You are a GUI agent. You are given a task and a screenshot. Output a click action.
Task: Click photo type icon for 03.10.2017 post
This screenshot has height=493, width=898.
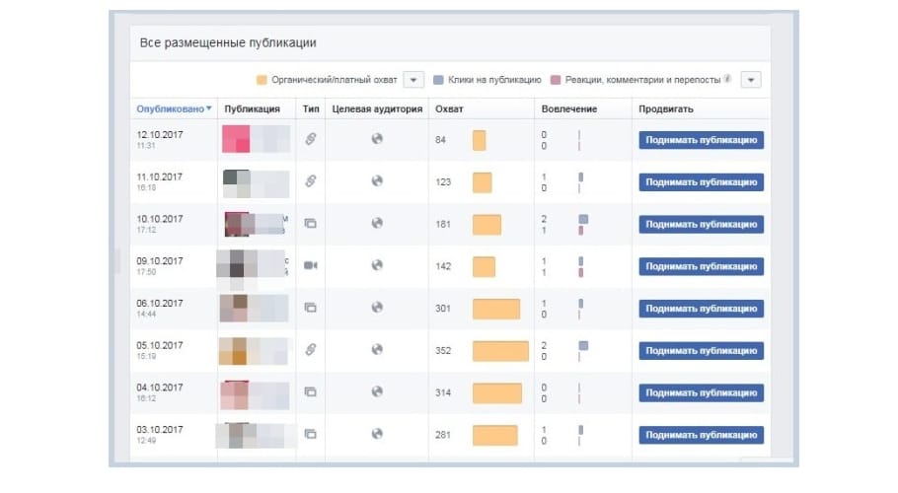pyautogui.click(x=311, y=434)
